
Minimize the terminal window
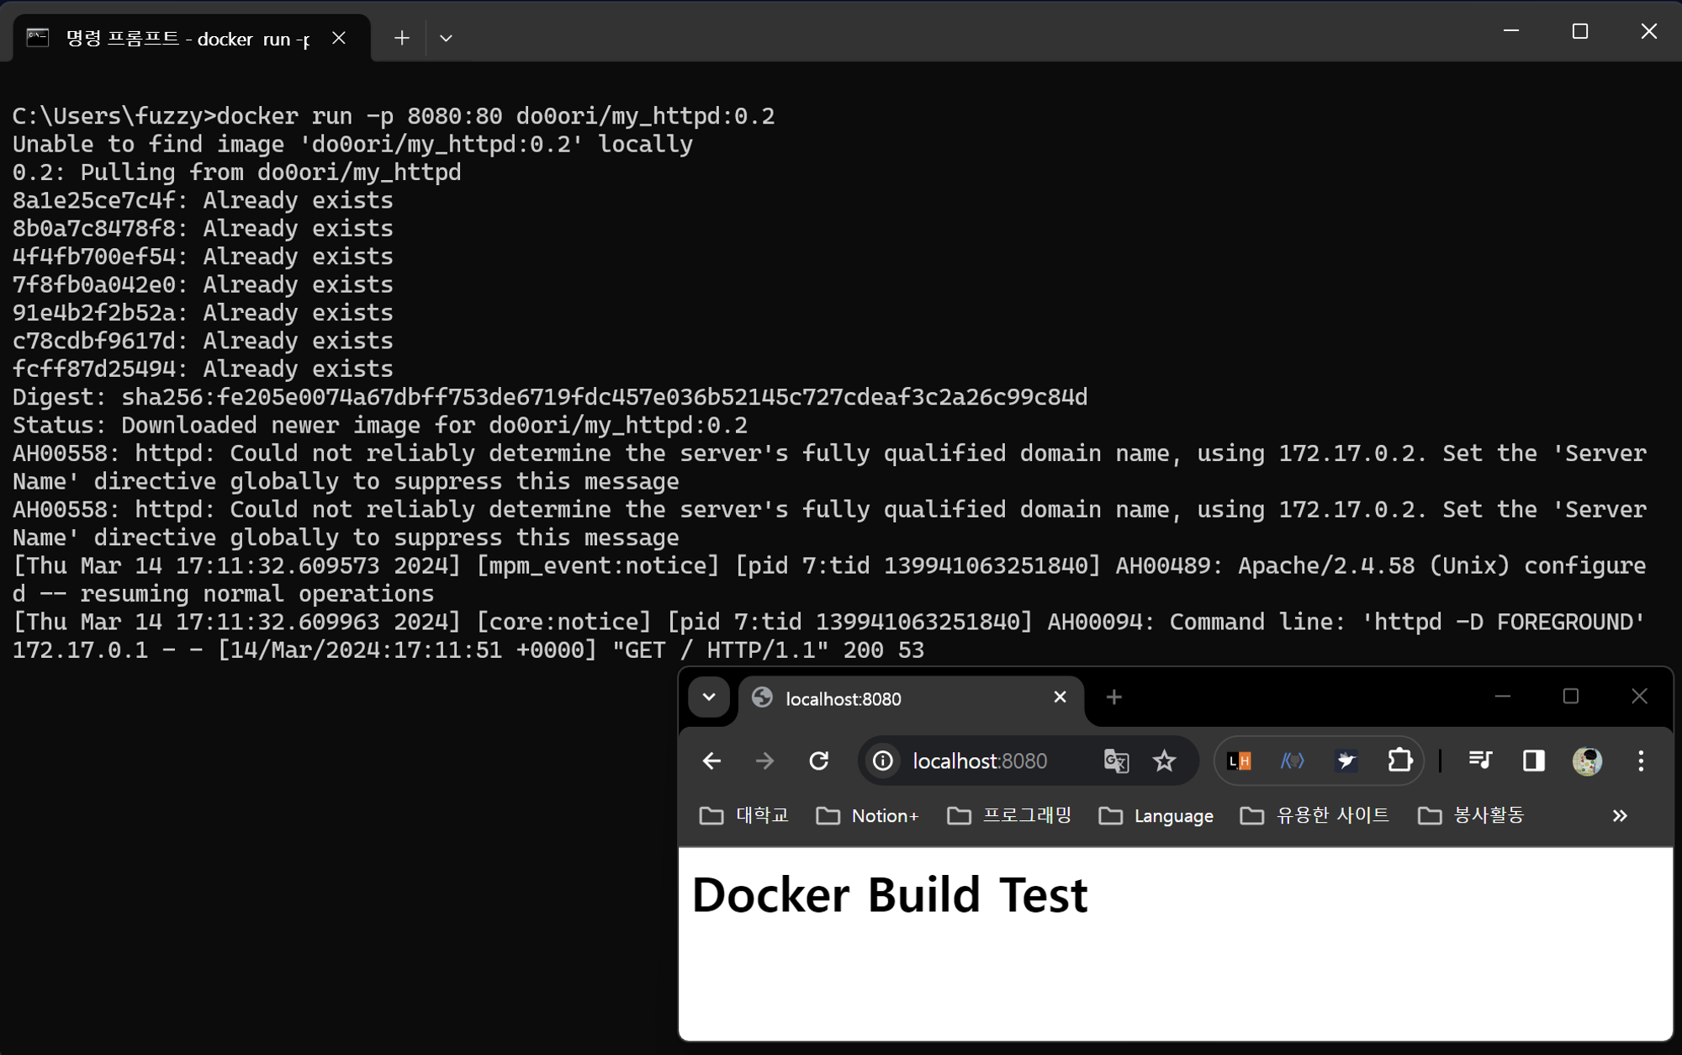point(1510,31)
